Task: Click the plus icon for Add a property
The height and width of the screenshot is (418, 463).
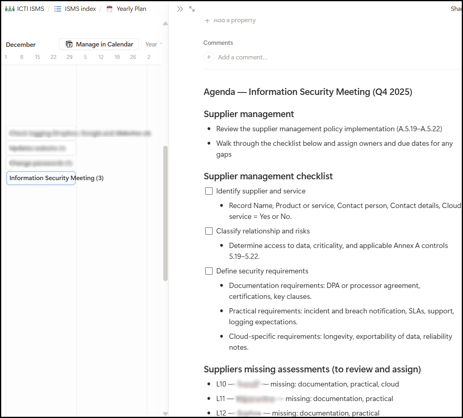Action: [x=207, y=21]
